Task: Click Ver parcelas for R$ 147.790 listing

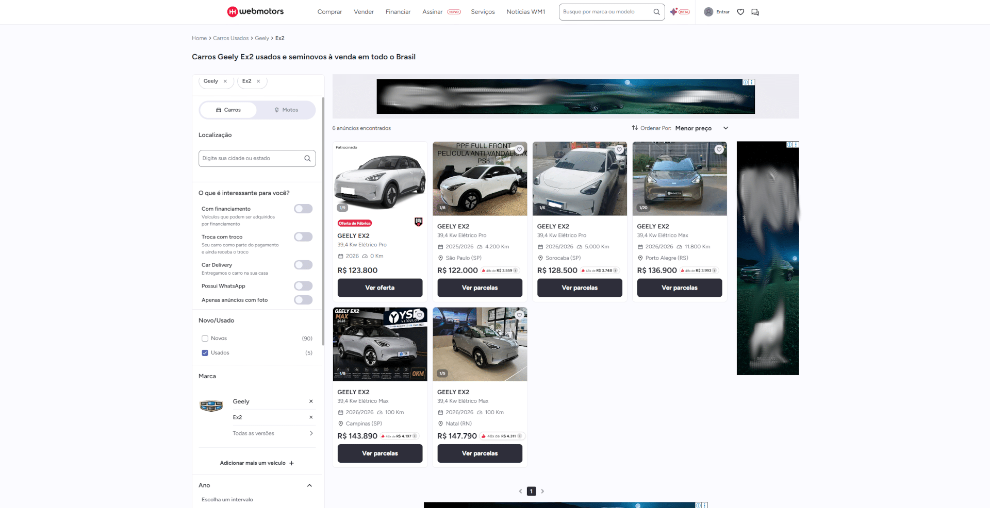Action: (480, 453)
